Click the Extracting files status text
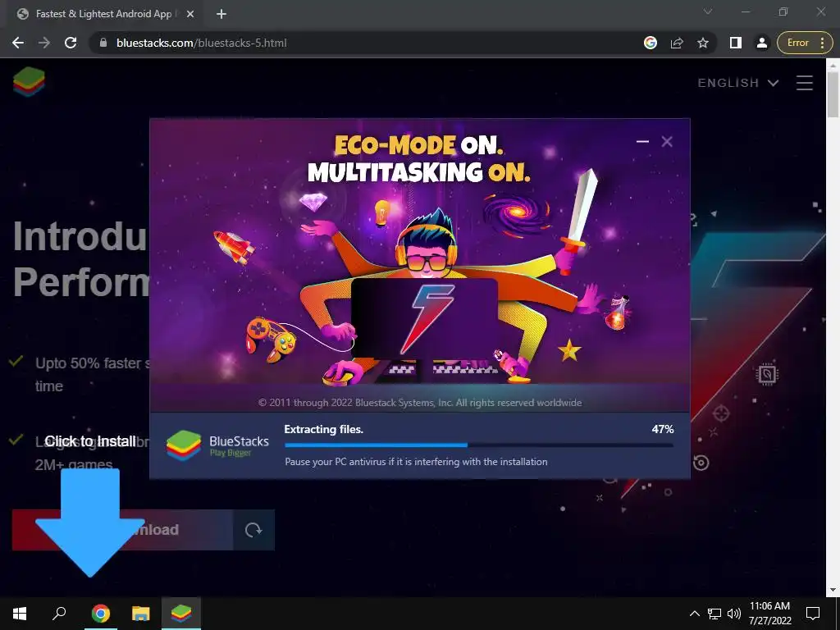840x630 pixels. click(x=323, y=429)
